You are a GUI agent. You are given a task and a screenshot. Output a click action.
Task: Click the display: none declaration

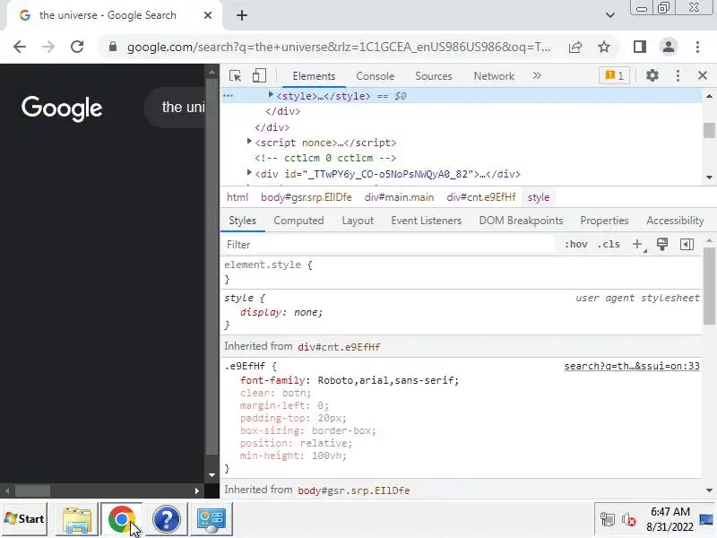[281, 312]
